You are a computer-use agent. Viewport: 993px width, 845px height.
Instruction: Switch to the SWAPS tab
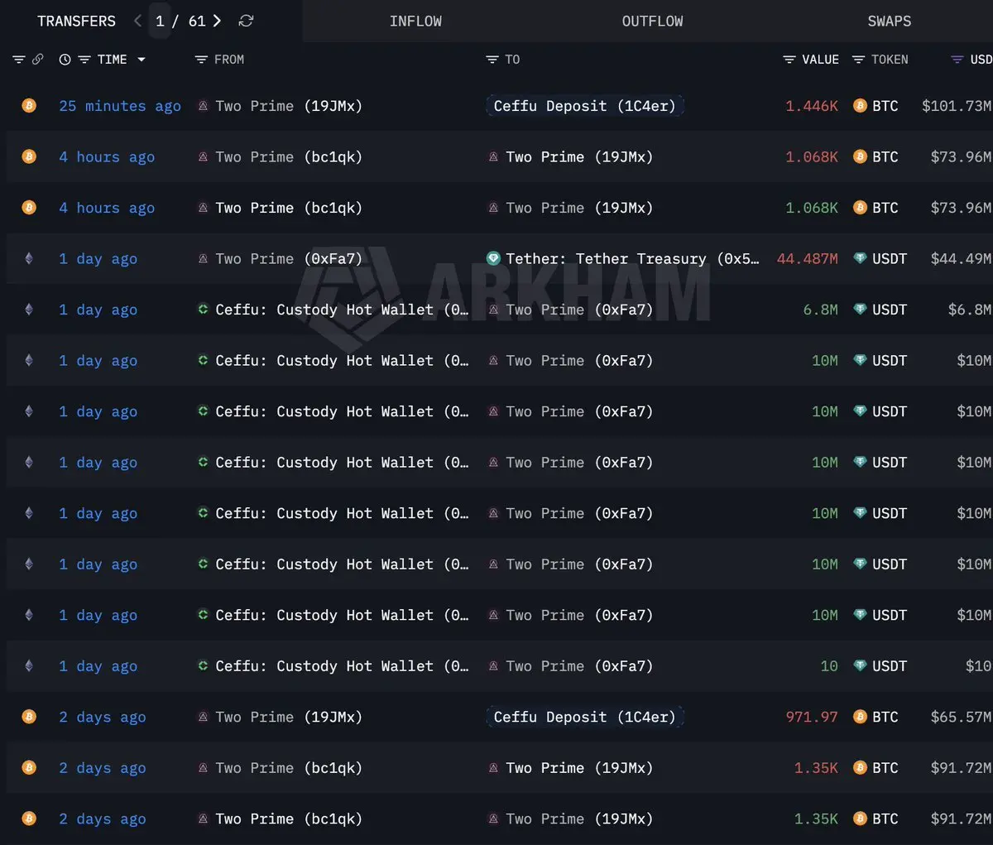[x=890, y=22]
